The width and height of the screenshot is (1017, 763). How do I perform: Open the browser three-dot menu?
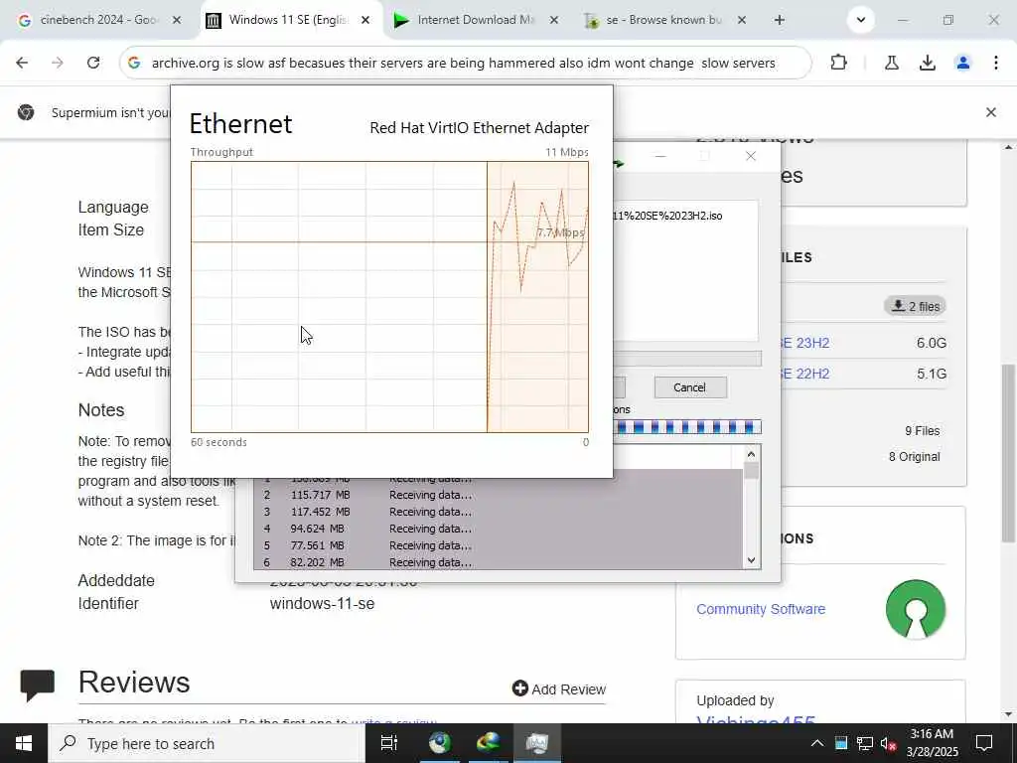(x=995, y=63)
